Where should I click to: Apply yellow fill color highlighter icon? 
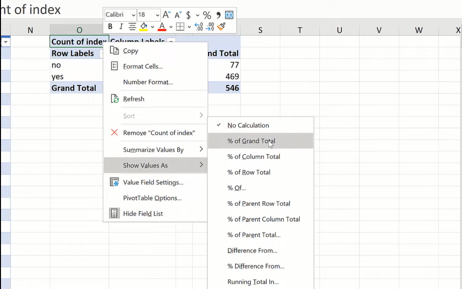click(144, 27)
